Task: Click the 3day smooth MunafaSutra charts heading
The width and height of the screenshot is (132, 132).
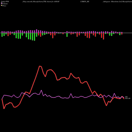Action: coord(41,2)
